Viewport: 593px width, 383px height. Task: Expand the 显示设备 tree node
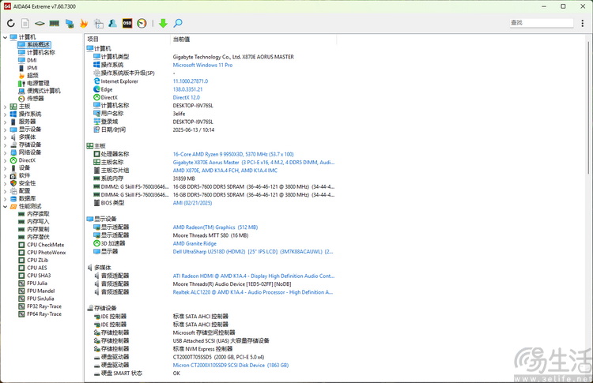(x=5, y=130)
